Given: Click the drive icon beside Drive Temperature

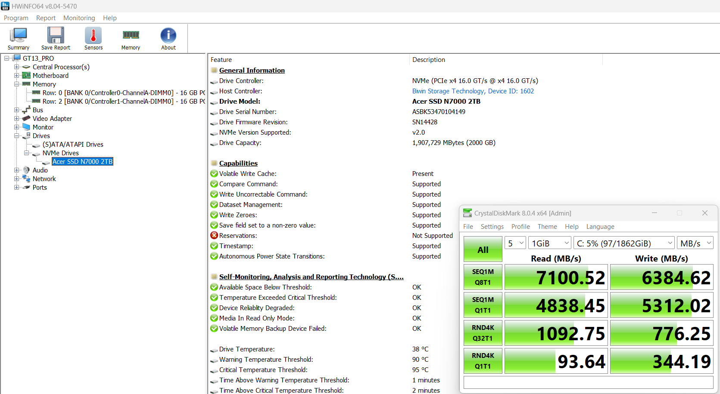Looking at the screenshot, I should point(214,350).
